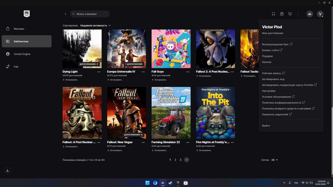Open Баланс счёта link

point(272,50)
